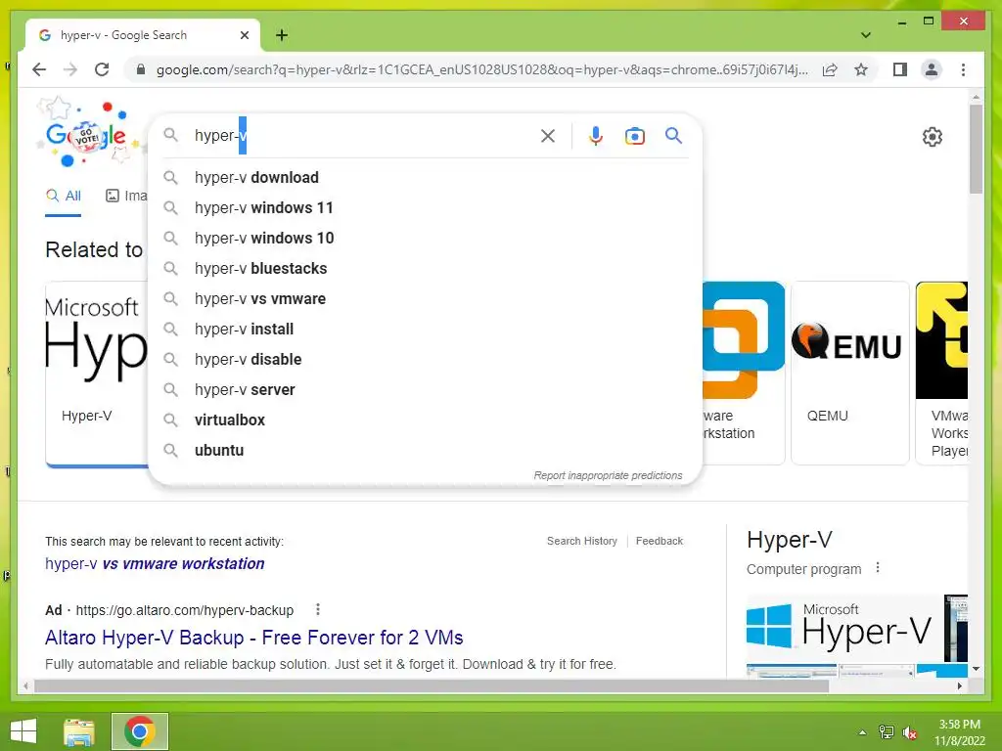Screen dimensions: 1002x751
Task: Select suggestion hyper-v bluestacks
Action: tap(425, 268)
